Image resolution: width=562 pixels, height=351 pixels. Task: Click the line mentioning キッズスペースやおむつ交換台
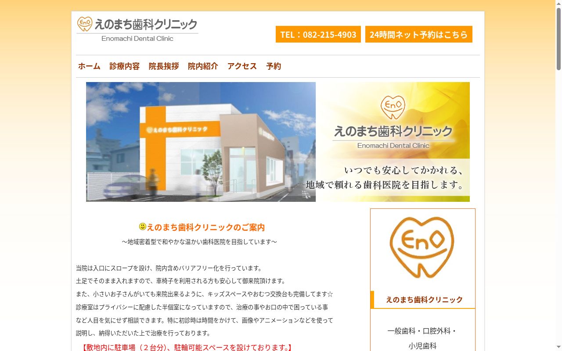(205, 294)
